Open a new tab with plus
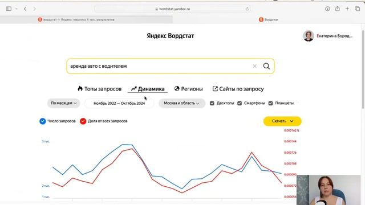 [347, 9]
